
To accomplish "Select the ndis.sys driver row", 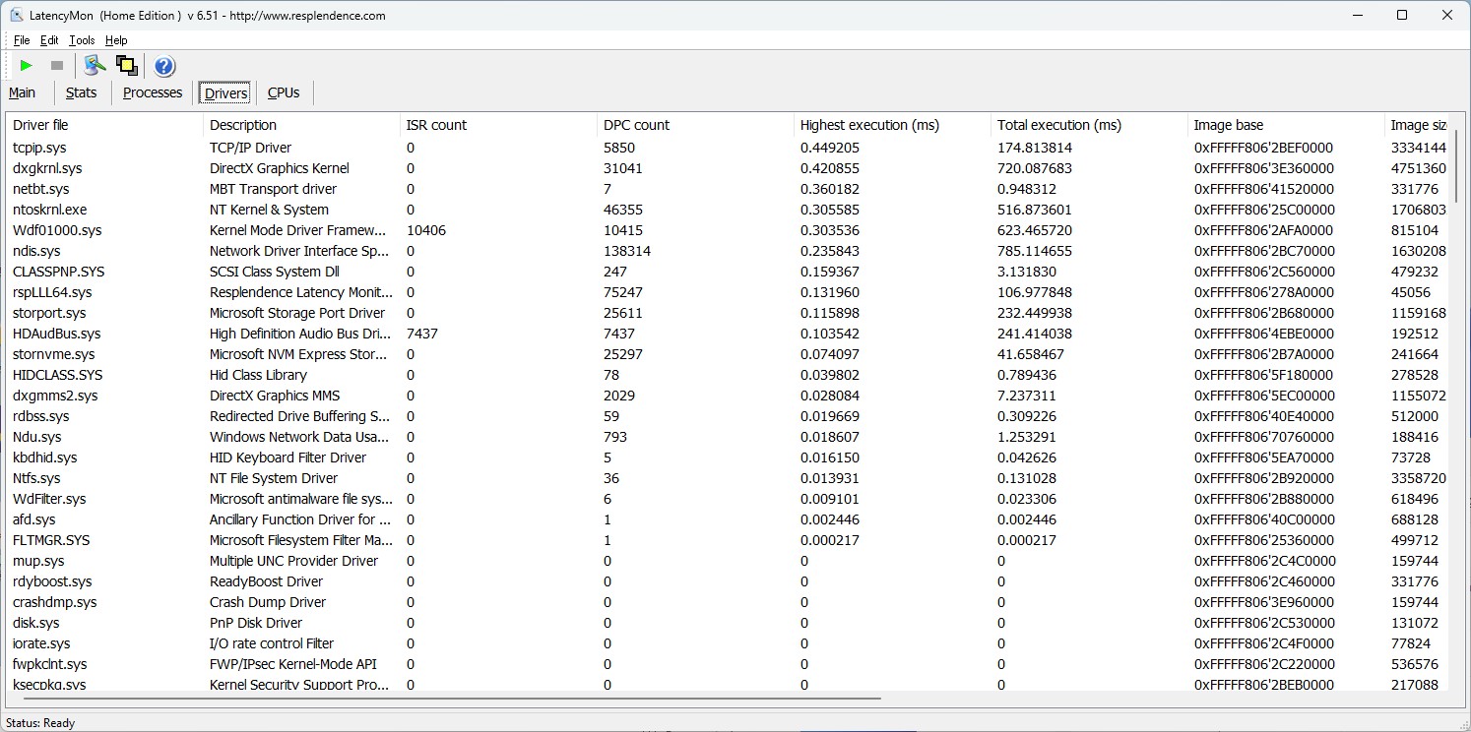I will coord(728,251).
